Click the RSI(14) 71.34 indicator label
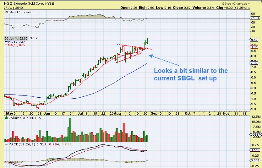This screenshot has height=168, width=262. [x=19, y=12]
